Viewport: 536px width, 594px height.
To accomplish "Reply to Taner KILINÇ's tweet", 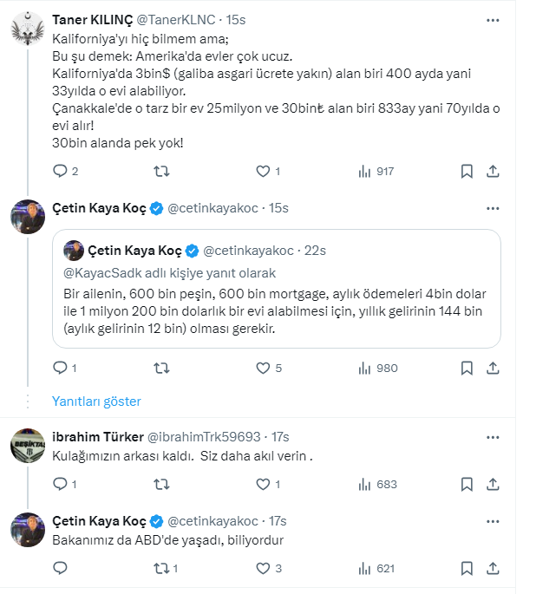I will 60,172.
